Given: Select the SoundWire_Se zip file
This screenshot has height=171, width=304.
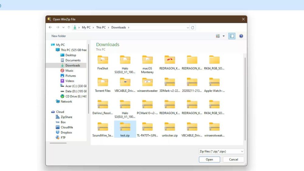Looking at the screenshot, I should pos(103,130).
